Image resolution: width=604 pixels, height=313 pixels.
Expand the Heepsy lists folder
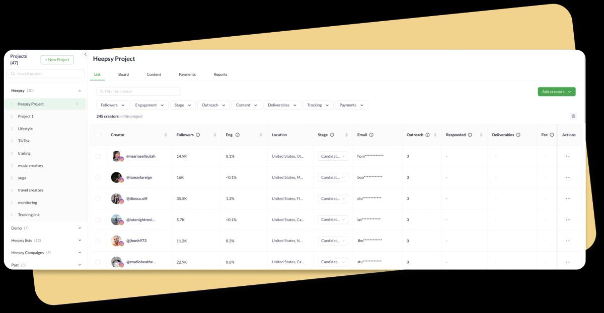click(x=80, y=241)
